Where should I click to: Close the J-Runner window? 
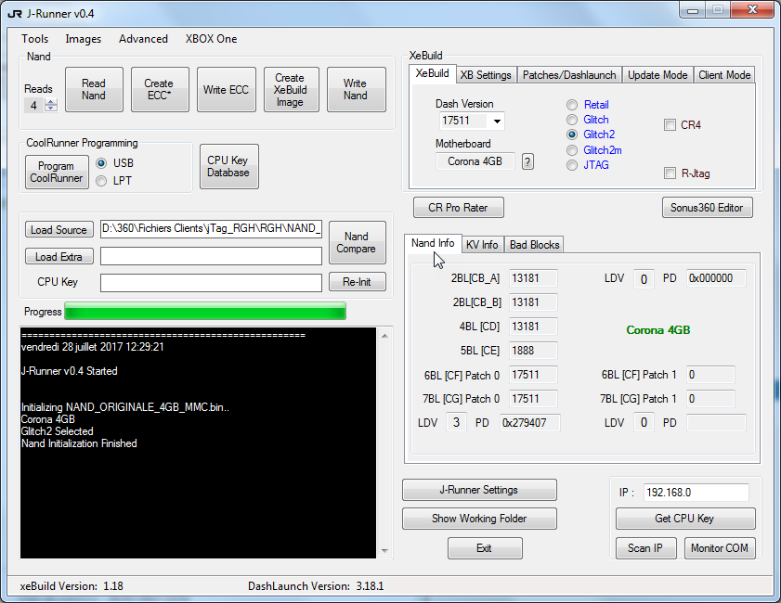coord(752,10)
